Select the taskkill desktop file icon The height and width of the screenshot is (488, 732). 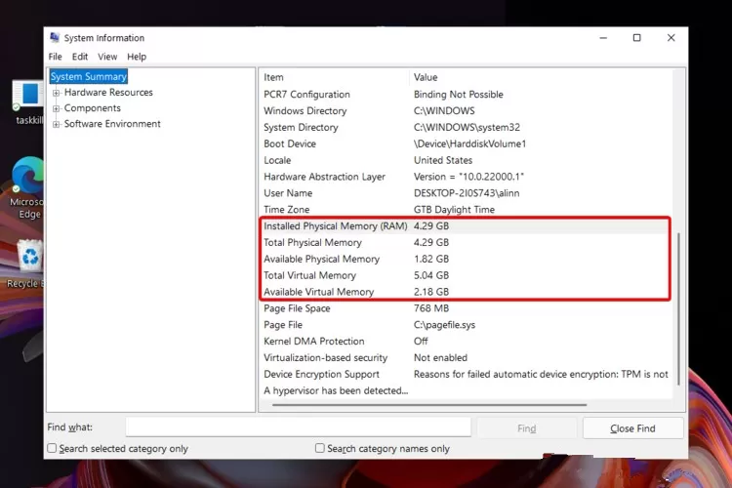click(x=29, y=102)
